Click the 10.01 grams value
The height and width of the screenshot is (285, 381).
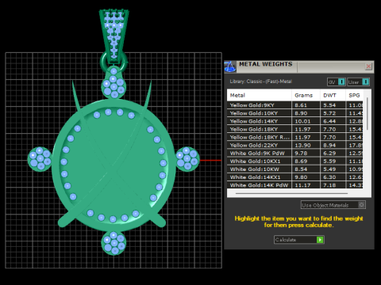(x=302, y=121)
